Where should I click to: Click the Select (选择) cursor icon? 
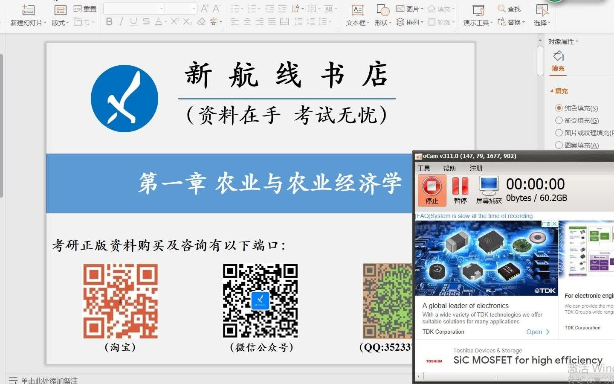tap(542, 10)
